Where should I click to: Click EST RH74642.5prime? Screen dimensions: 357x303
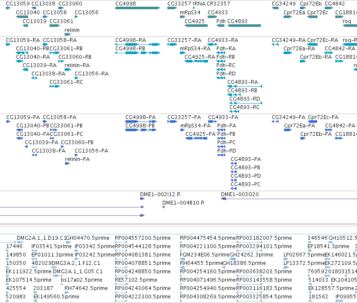(86, 288)
